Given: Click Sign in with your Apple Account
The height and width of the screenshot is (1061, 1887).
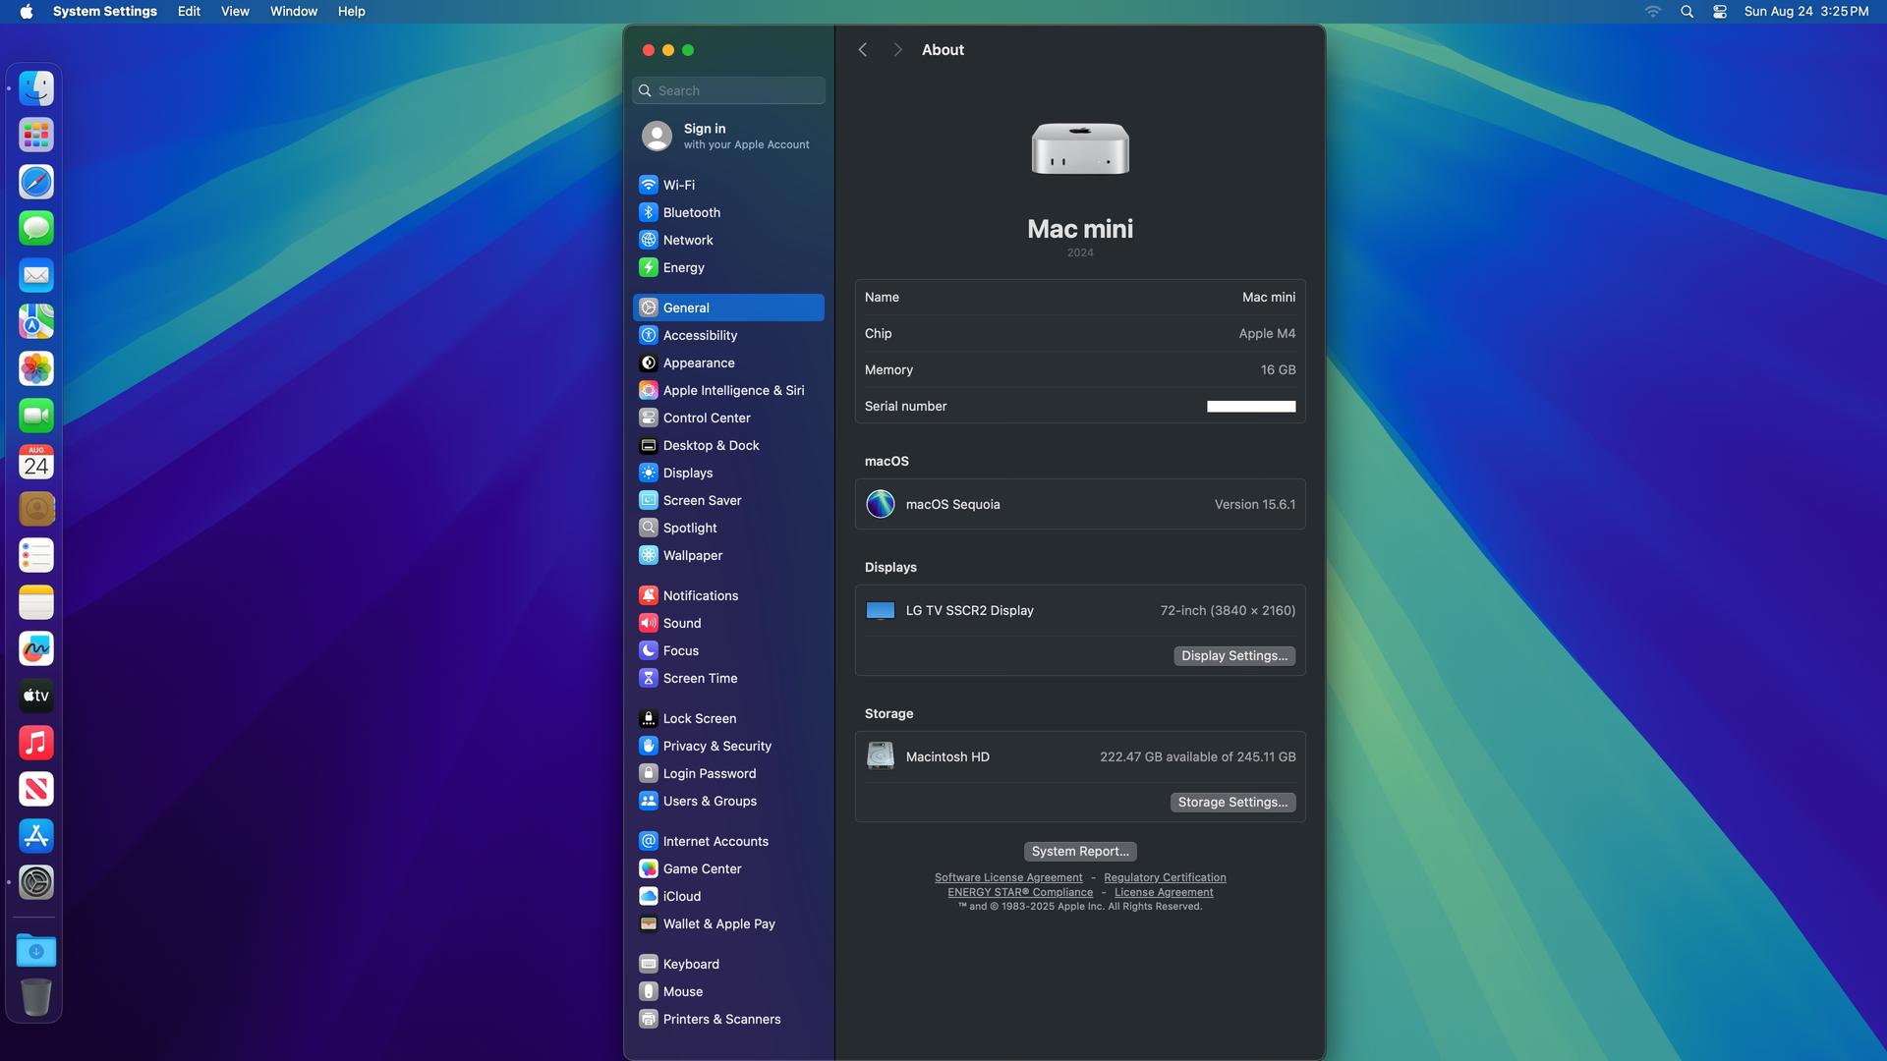Looking at the screenshot, I should point(728,136).
